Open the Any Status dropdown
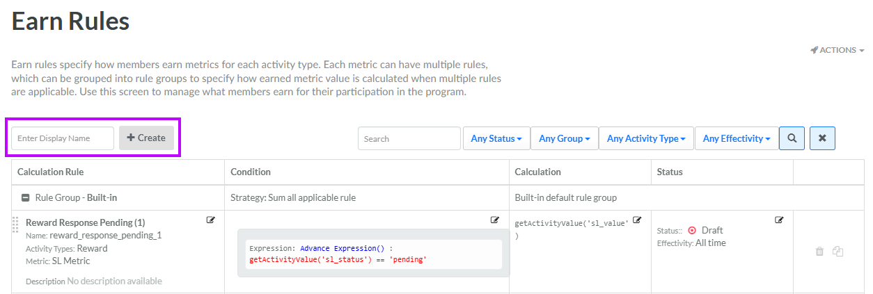This screenshot has width=873, height=294. coord(496,138)
